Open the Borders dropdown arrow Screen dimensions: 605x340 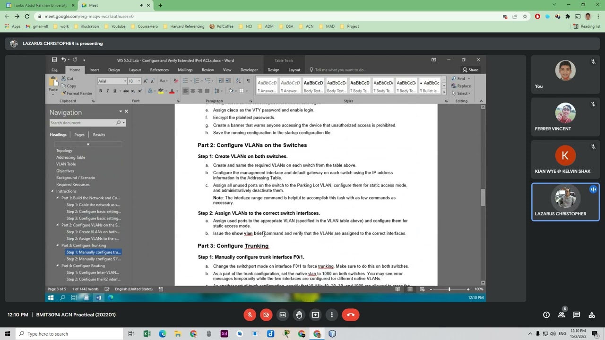(247, 91)
